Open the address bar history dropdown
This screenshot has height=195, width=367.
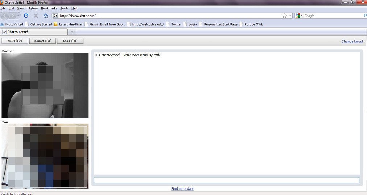[290, 16]
